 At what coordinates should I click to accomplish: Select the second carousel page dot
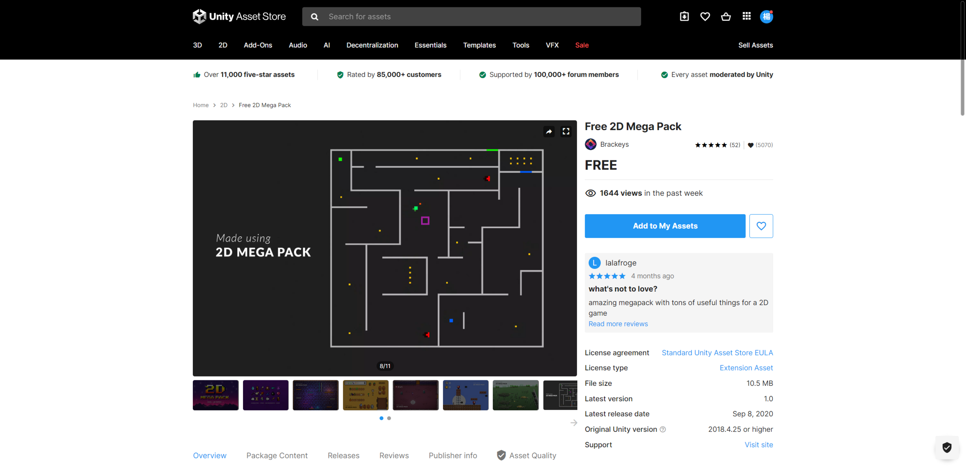pos(389,418)
